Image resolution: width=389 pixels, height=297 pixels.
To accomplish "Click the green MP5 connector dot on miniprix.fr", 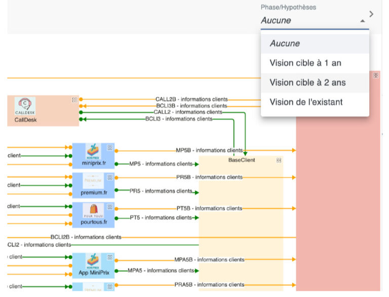I will pyautogui.click(x=116, y=164).
